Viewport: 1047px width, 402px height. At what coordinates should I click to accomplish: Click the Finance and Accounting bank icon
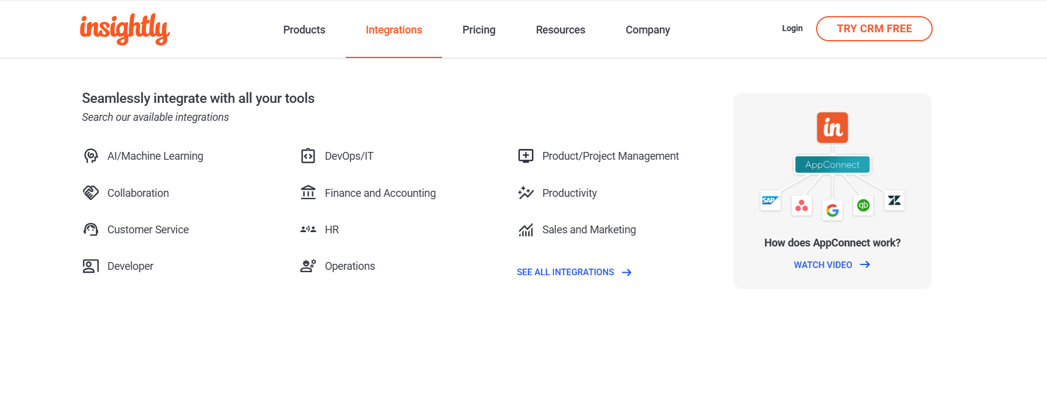point(308,193)
